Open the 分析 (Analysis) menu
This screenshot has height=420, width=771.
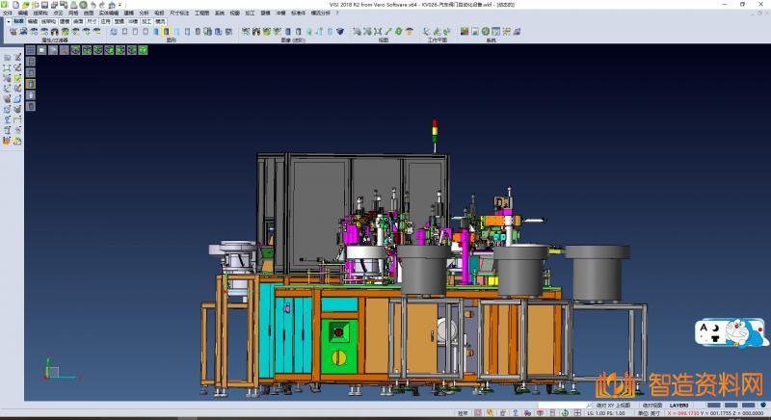(x=144, y=13)
